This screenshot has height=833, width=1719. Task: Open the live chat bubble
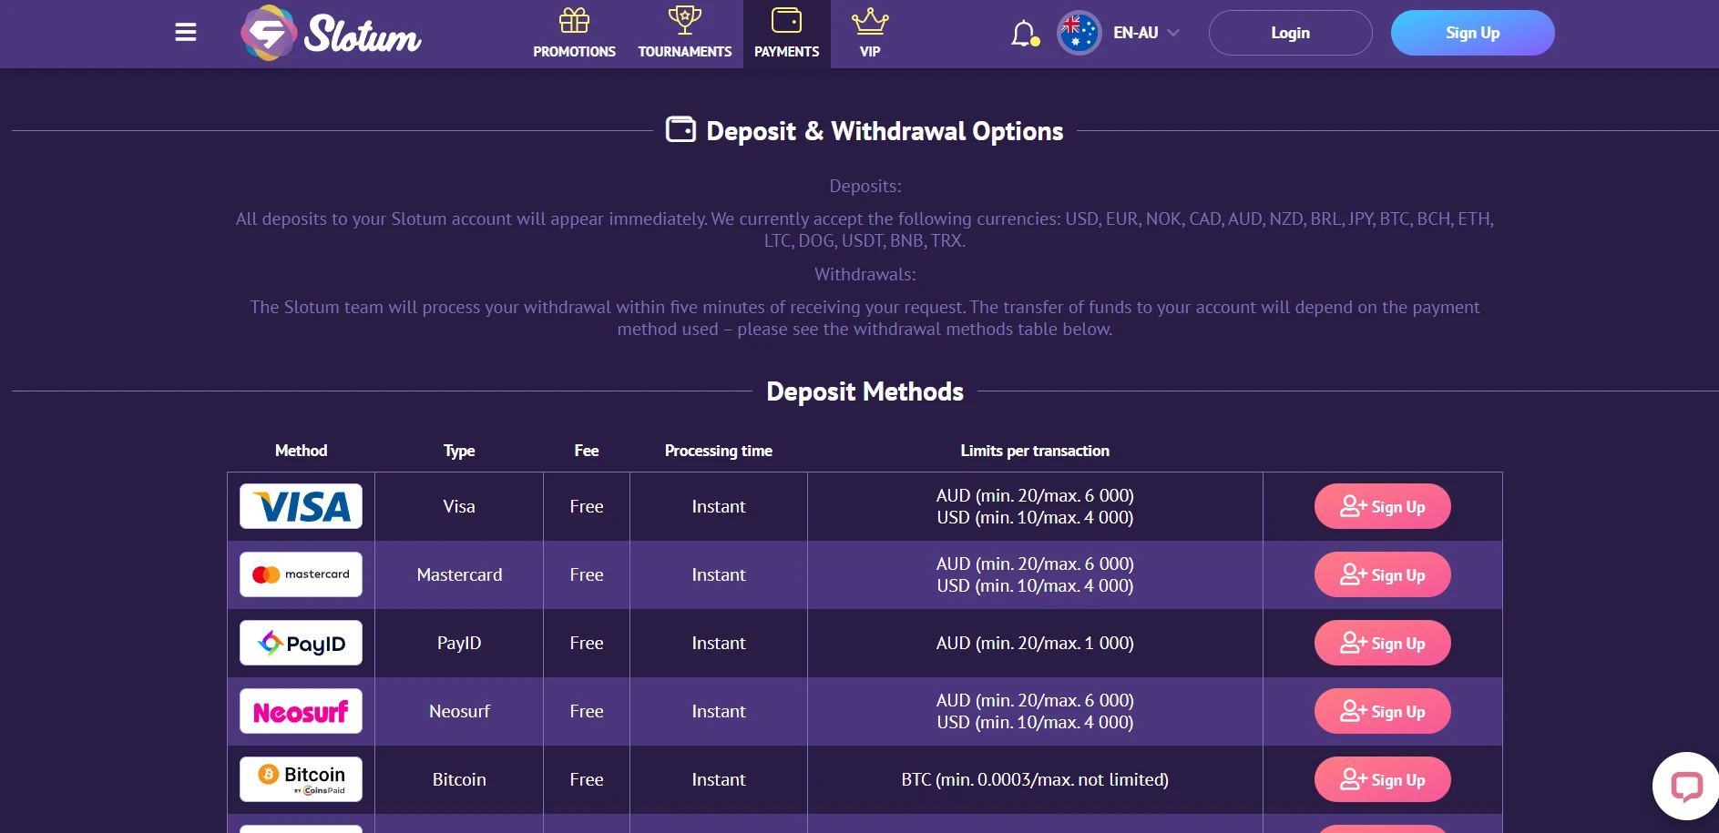[x=1686, y=786]
